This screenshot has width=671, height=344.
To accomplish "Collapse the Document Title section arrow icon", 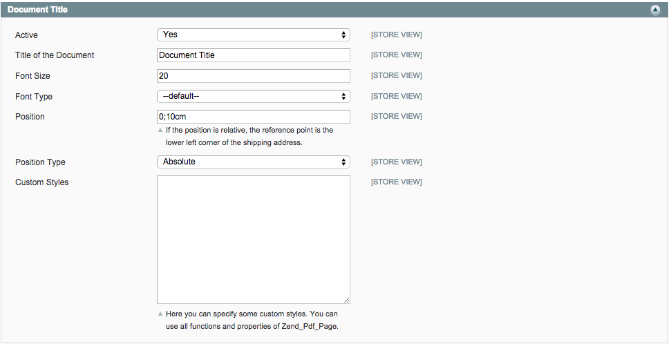I will tap(655, 10).
